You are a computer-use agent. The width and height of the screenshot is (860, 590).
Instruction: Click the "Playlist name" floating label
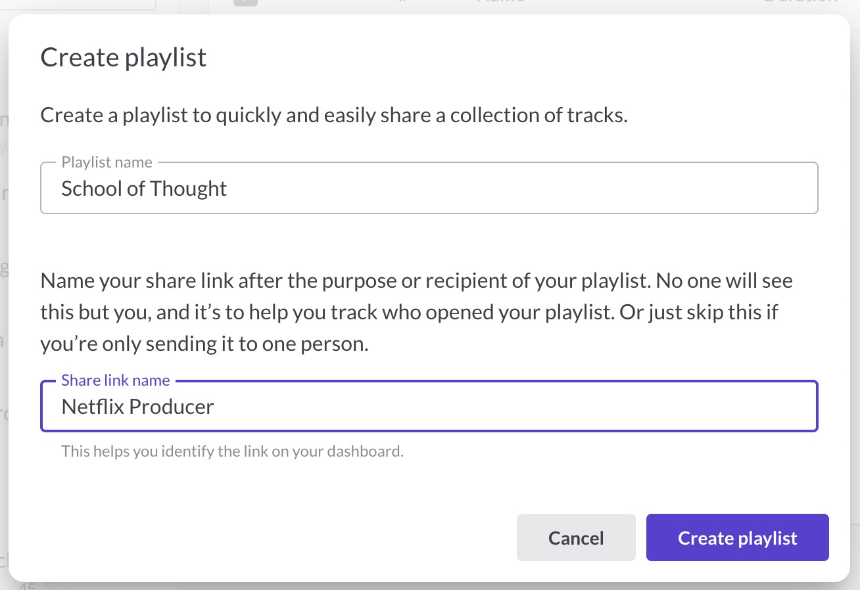[x=107, y=162]
